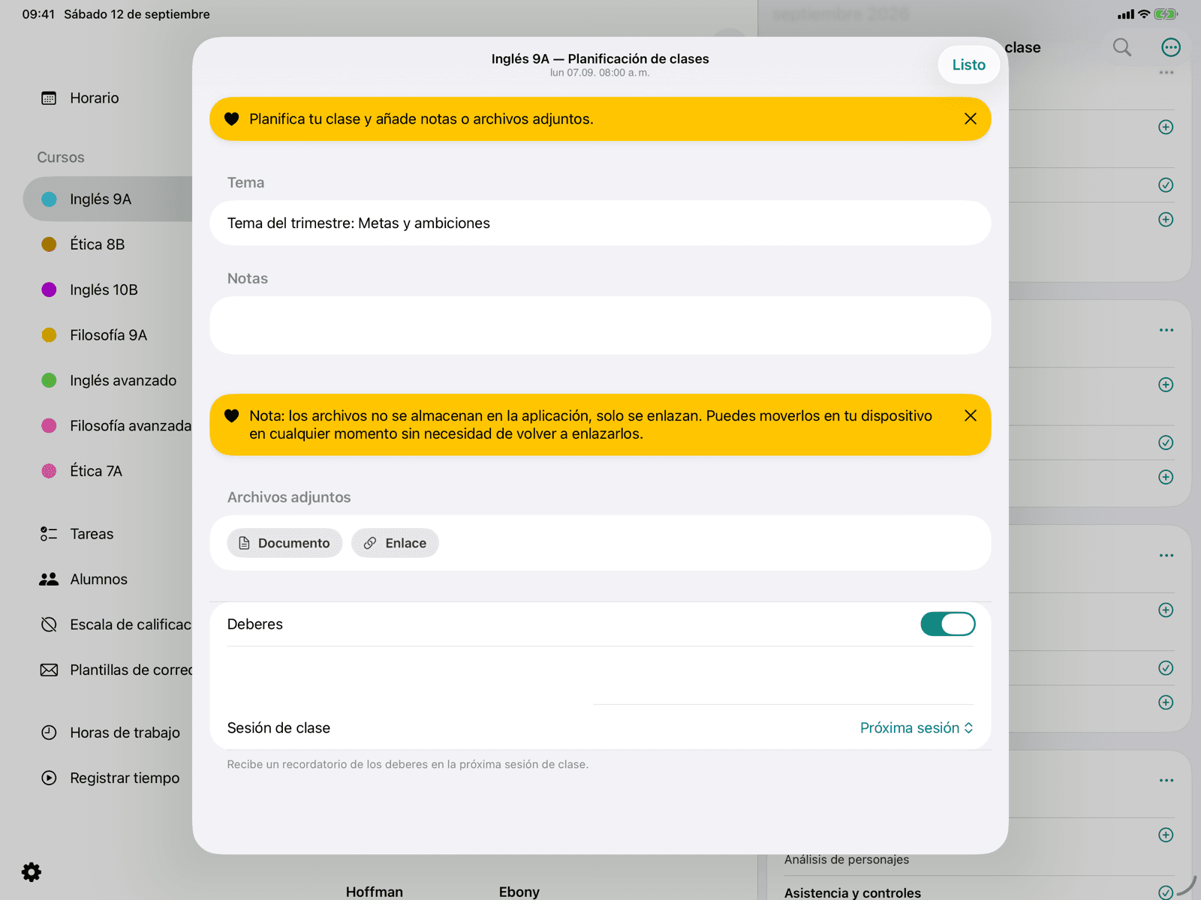Screen dimensions: 1201x900
Task: Click the 'Sesión de clase' label
Action: point(278,728)
